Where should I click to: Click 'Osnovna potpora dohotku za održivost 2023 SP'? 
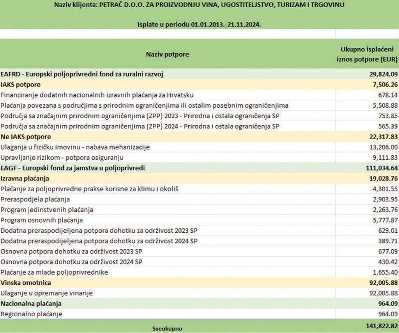point(72,251)
